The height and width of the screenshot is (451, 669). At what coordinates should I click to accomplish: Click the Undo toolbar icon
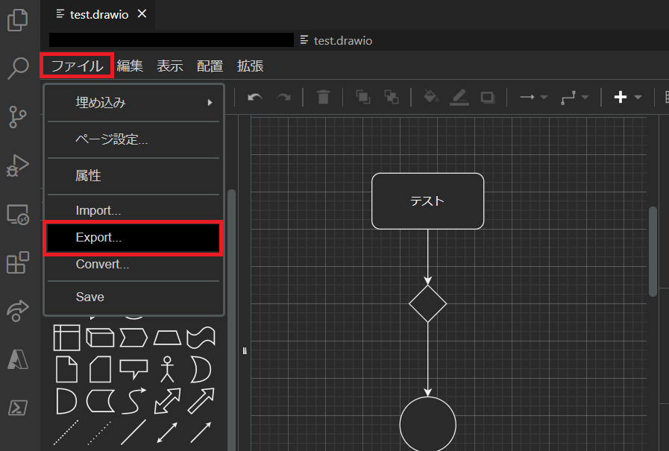(x=255, y=98)
